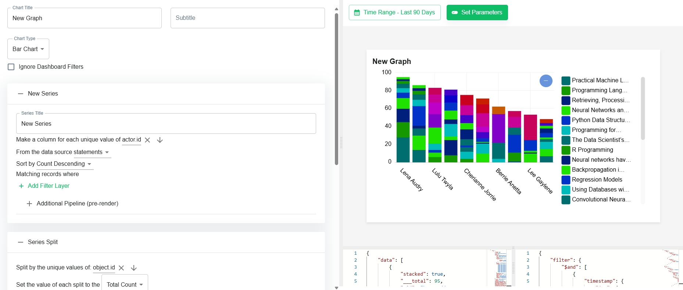The width and height of the screenshot is (683, 290).
Task: Open the Total Count dropdown
Action: coord(125,284)
